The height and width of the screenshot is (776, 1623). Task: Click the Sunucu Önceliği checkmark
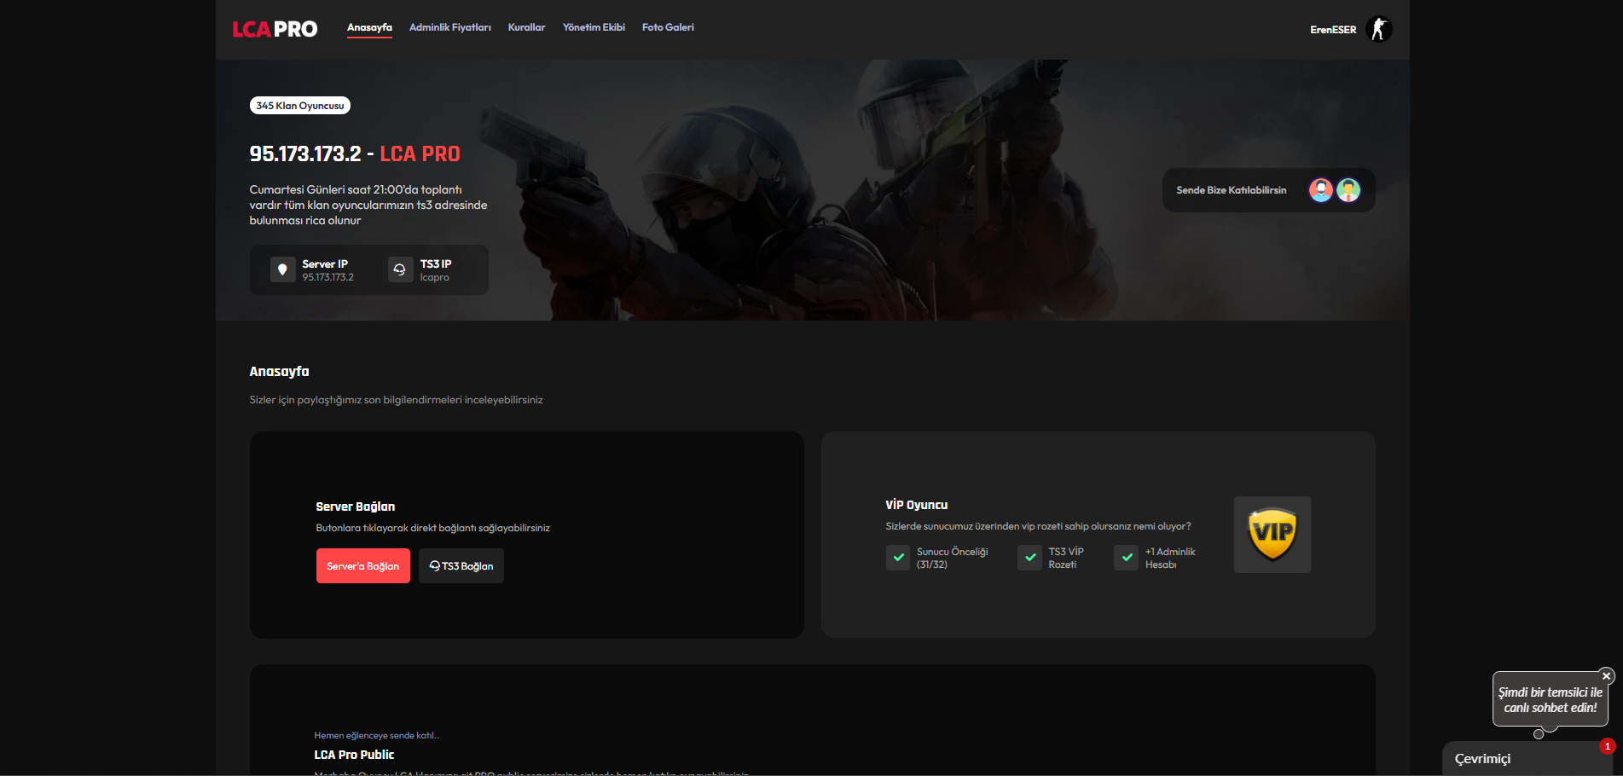898,558
